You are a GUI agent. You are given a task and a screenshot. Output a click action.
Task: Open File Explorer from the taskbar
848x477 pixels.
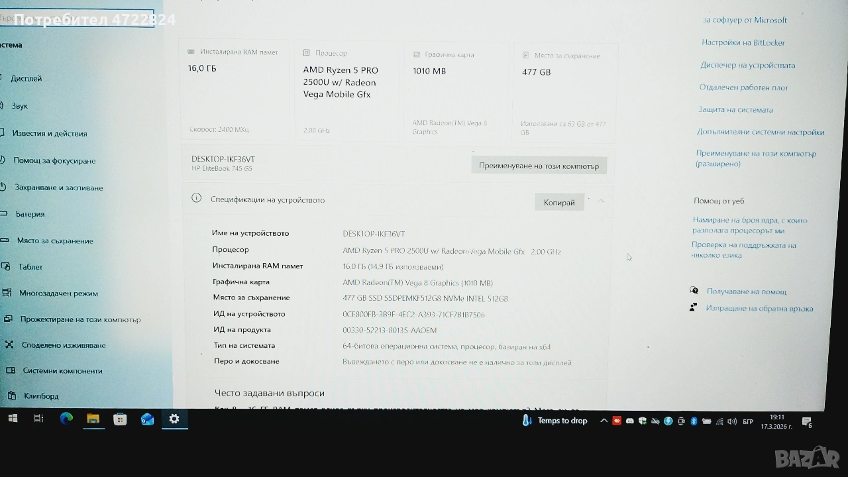pyautogui.click(x=93, y=419)
